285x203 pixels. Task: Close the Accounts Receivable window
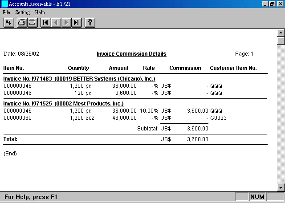click(x=280, y=4)
